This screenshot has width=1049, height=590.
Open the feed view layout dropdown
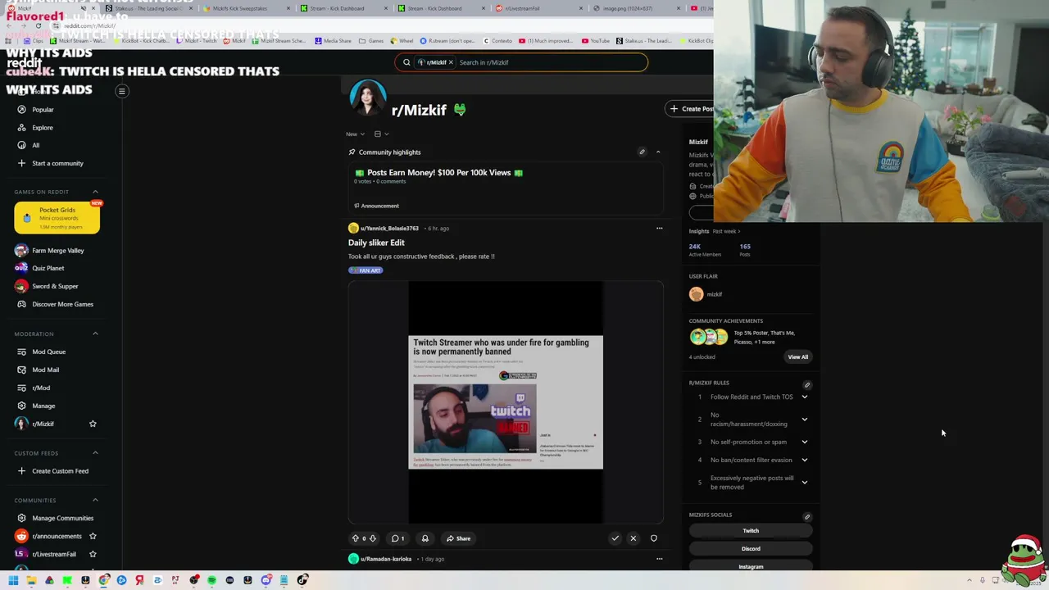click(x=381, y=134)
